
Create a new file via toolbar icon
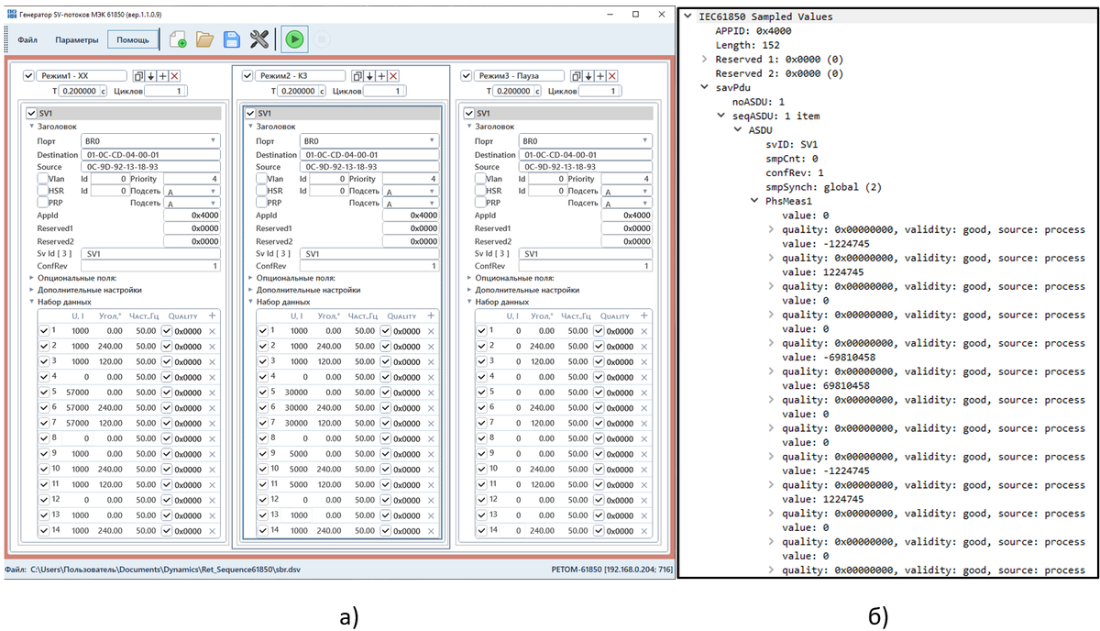178,39
